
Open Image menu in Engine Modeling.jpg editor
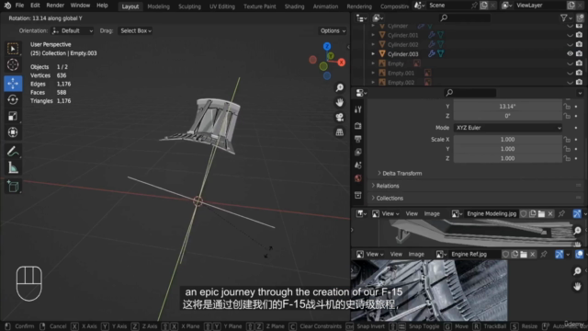click(x=432, y=213)
